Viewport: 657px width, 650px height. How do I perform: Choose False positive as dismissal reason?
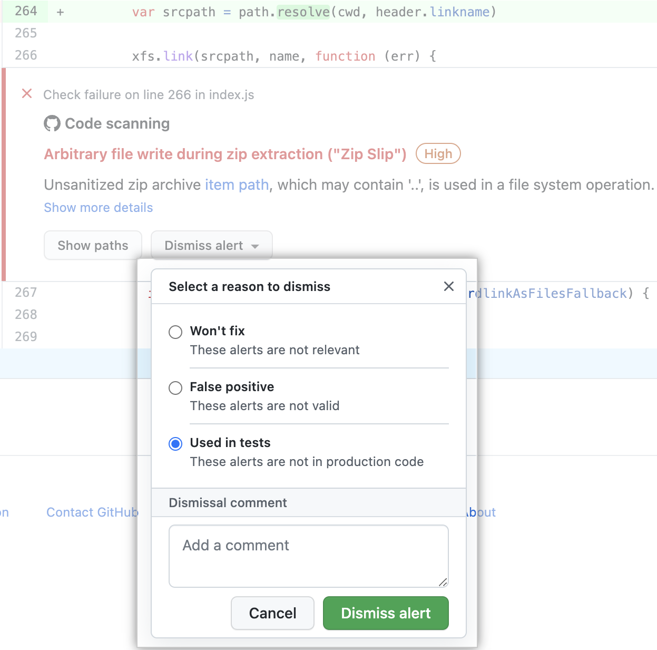(x=175, y=388)
